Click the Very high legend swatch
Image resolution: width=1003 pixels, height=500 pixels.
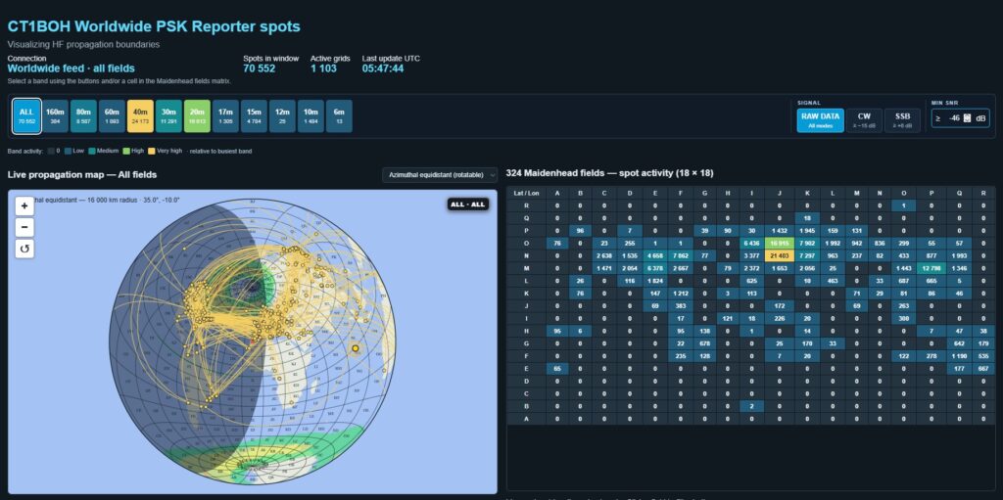tap(152, 151)
